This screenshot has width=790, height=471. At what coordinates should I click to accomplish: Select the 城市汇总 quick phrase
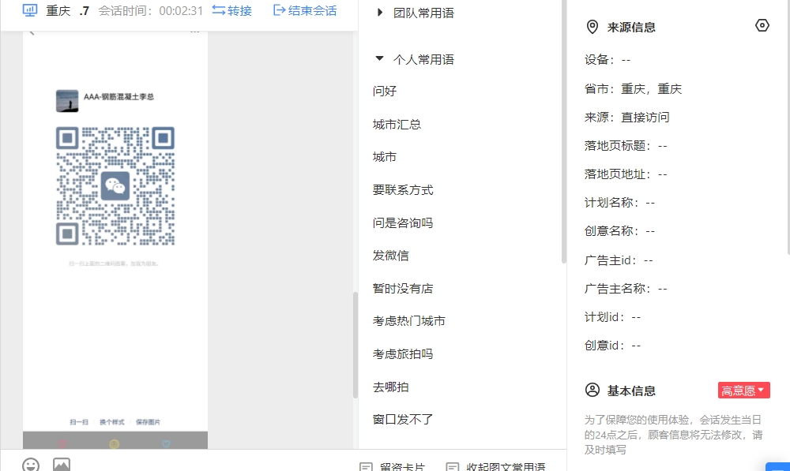pyautogui.click(x=397, y=125)
